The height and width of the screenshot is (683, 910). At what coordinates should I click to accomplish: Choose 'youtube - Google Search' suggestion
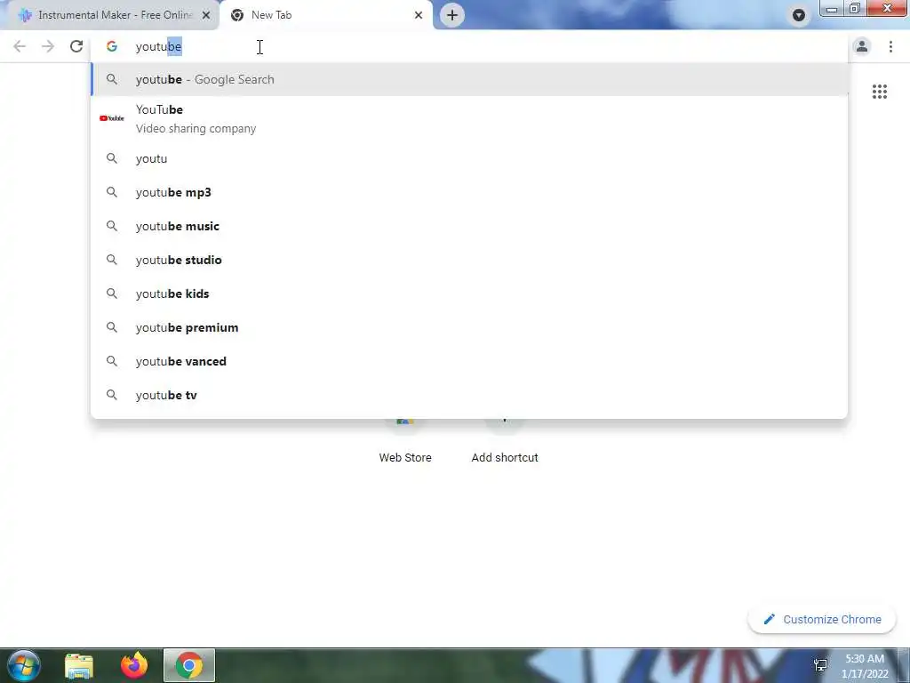click(x=469, y=79)
